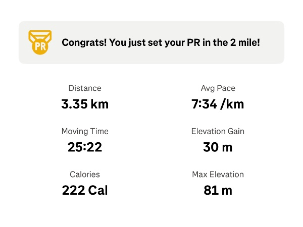Select the Max Elevation label

[x=218, y=175]
